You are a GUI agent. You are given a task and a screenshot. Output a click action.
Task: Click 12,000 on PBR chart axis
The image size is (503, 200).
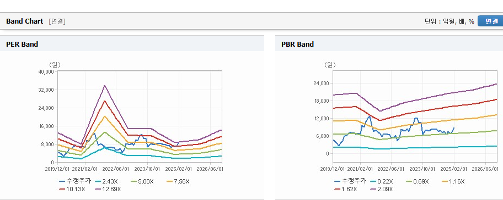(321, 119)
